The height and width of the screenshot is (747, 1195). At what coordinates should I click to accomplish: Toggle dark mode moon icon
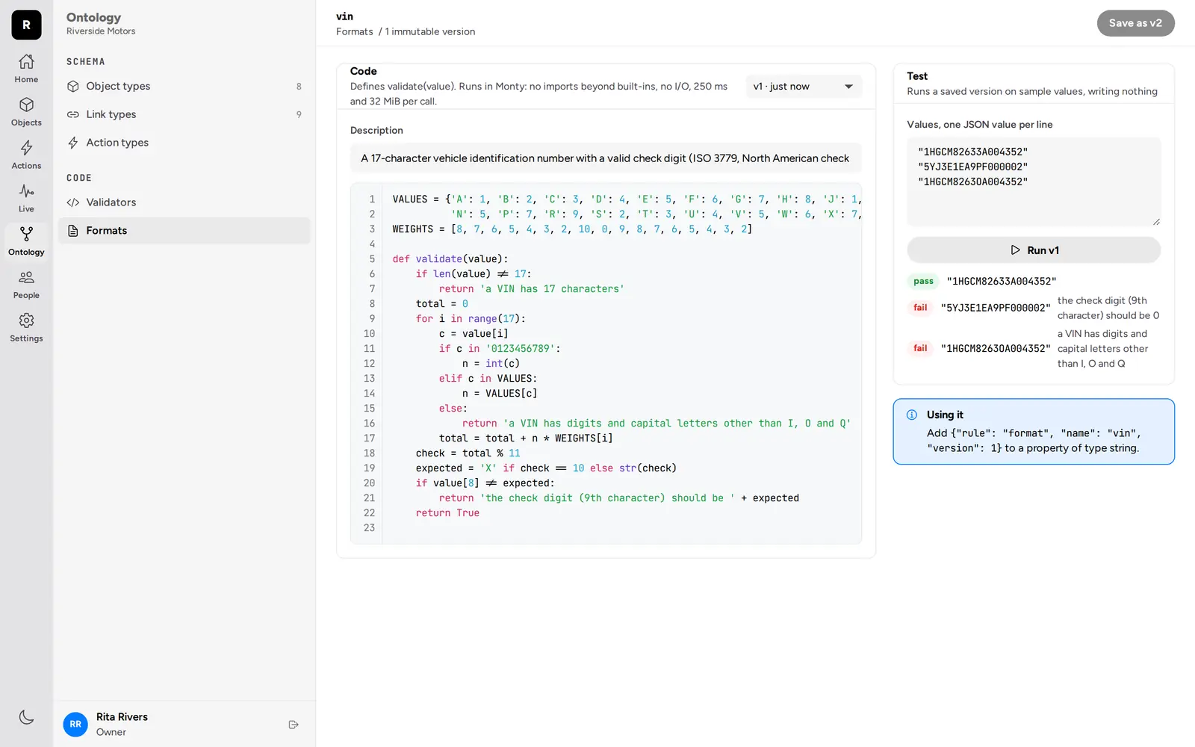(x=26, y=717)
